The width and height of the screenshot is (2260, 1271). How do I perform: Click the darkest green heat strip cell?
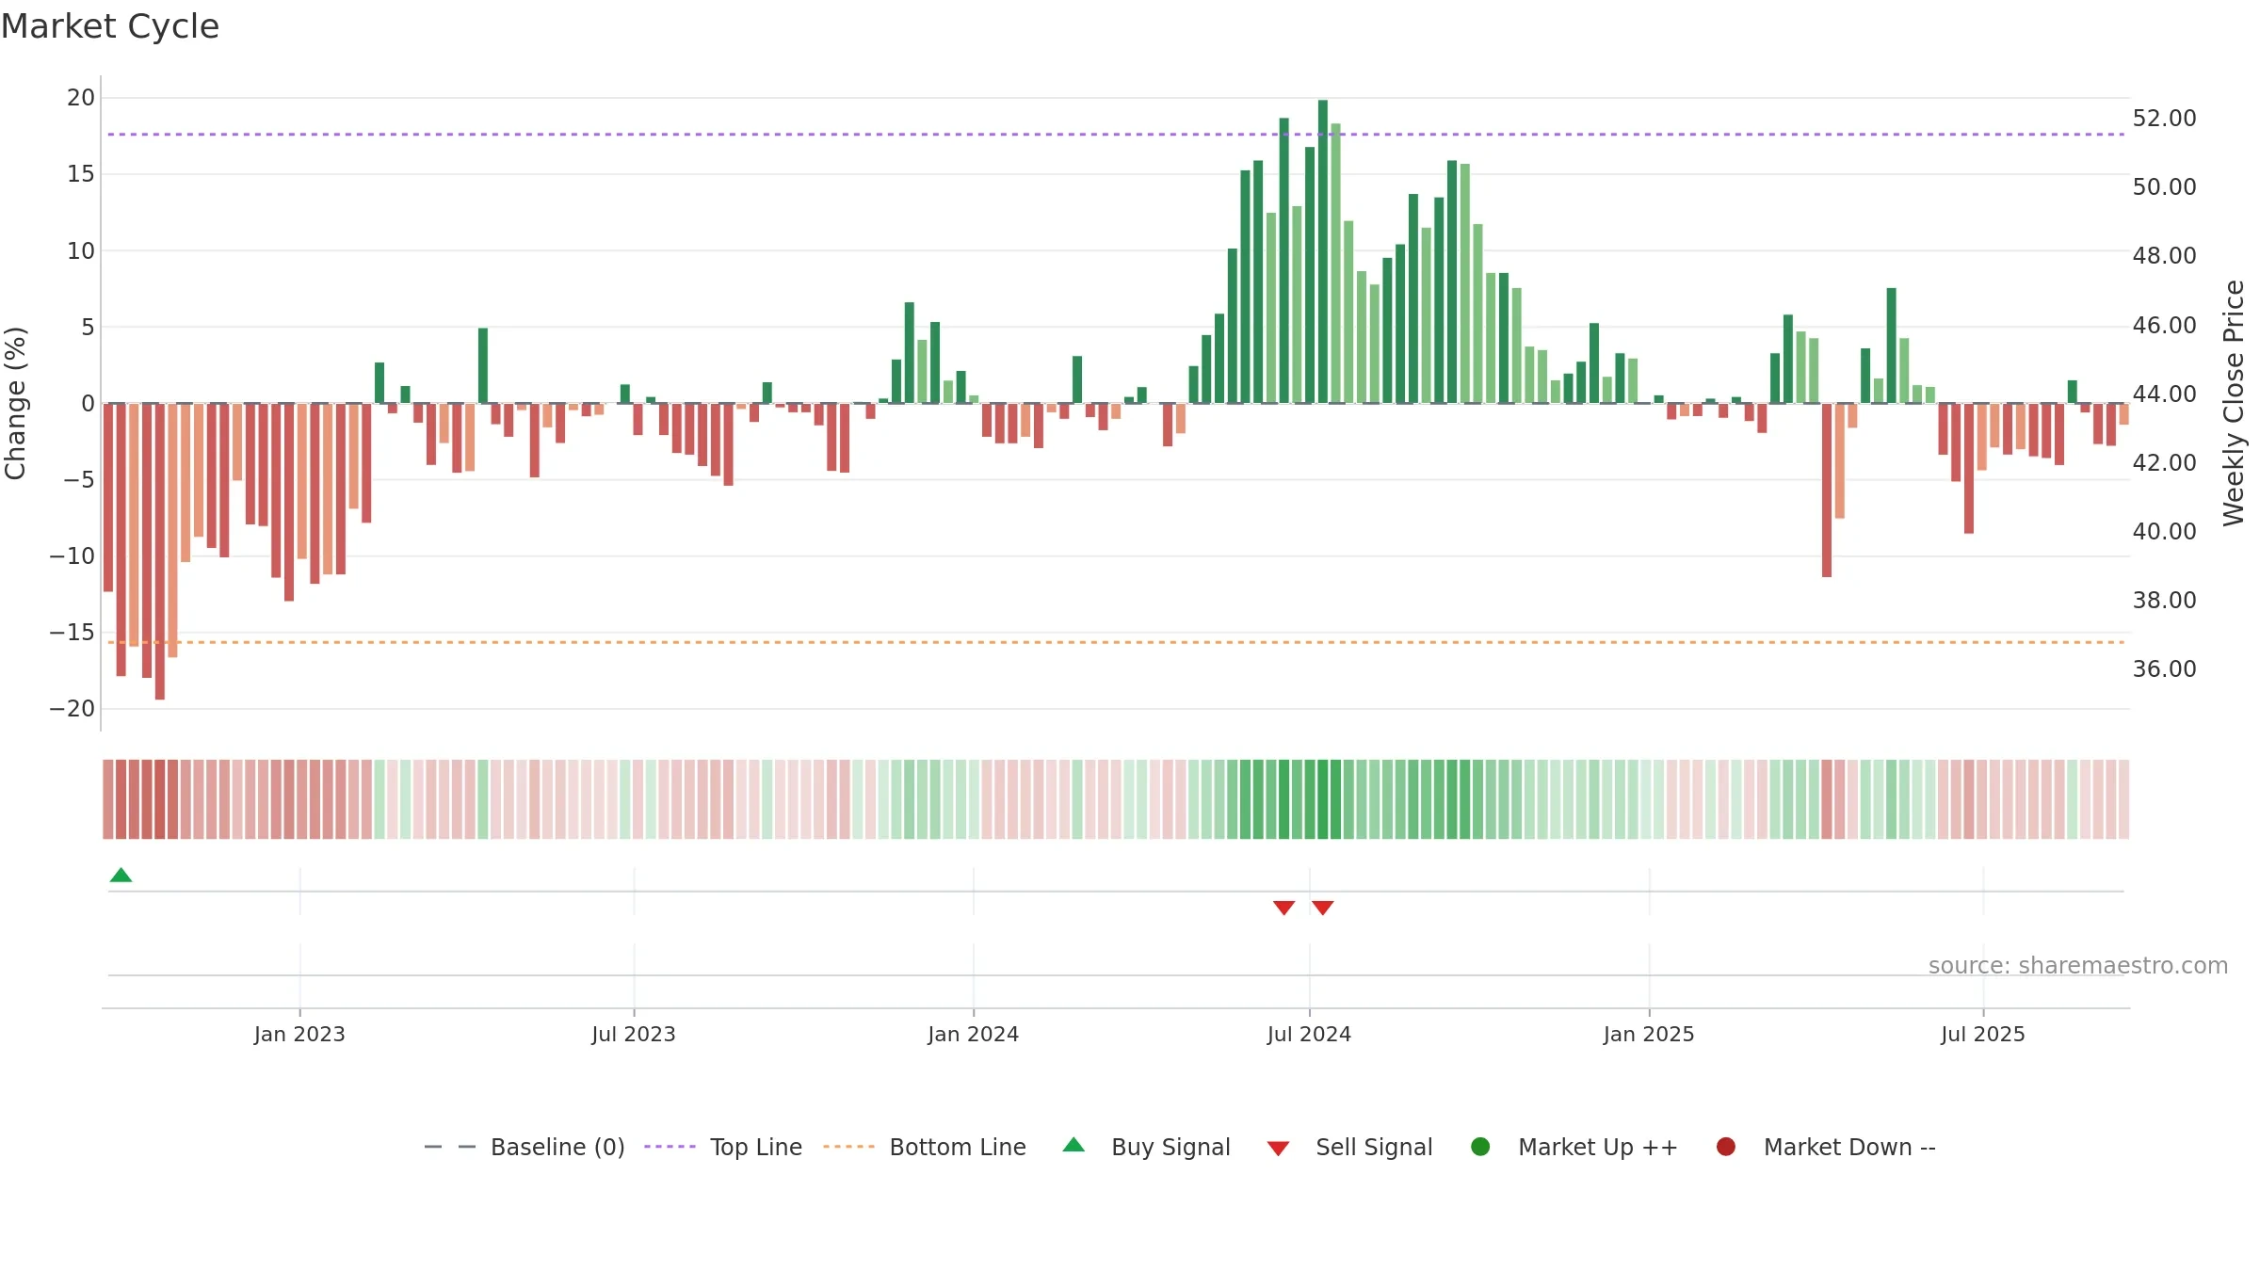1322,799
